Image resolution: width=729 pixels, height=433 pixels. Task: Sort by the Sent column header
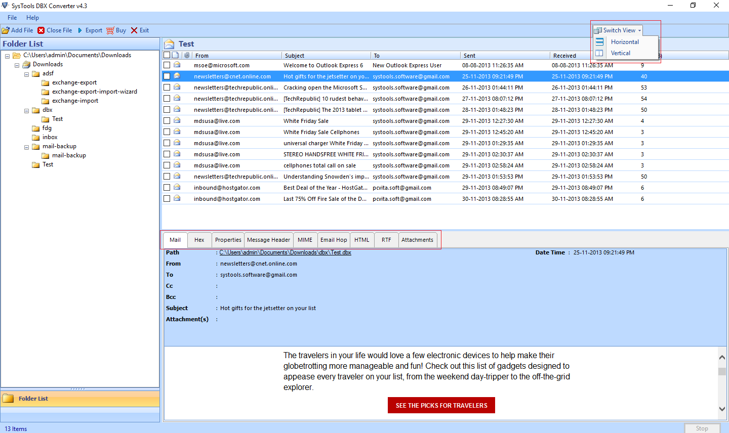point(505,56)
